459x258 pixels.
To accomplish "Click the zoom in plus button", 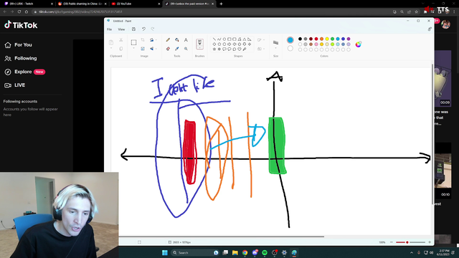I will [x=430, y=242].
